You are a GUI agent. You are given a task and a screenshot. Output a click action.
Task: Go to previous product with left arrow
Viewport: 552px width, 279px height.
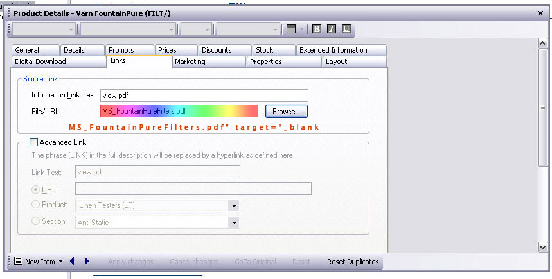73,262
